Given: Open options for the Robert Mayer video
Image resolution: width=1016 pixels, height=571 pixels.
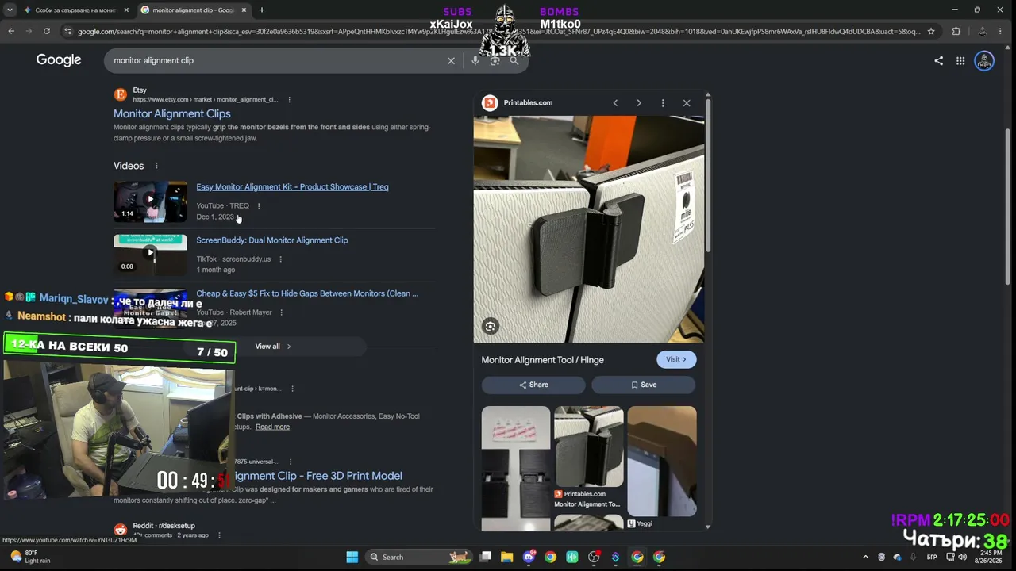Looking at the screenshot, I should coord(281,312).
